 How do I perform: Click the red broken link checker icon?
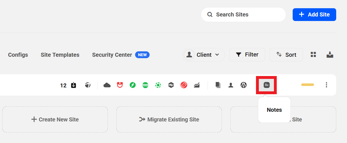184,85
